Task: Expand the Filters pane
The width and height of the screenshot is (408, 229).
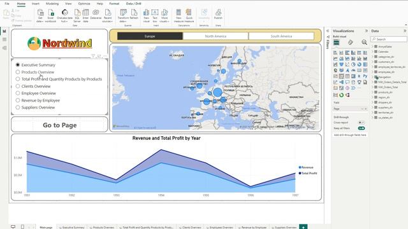Action: (328, 31)
